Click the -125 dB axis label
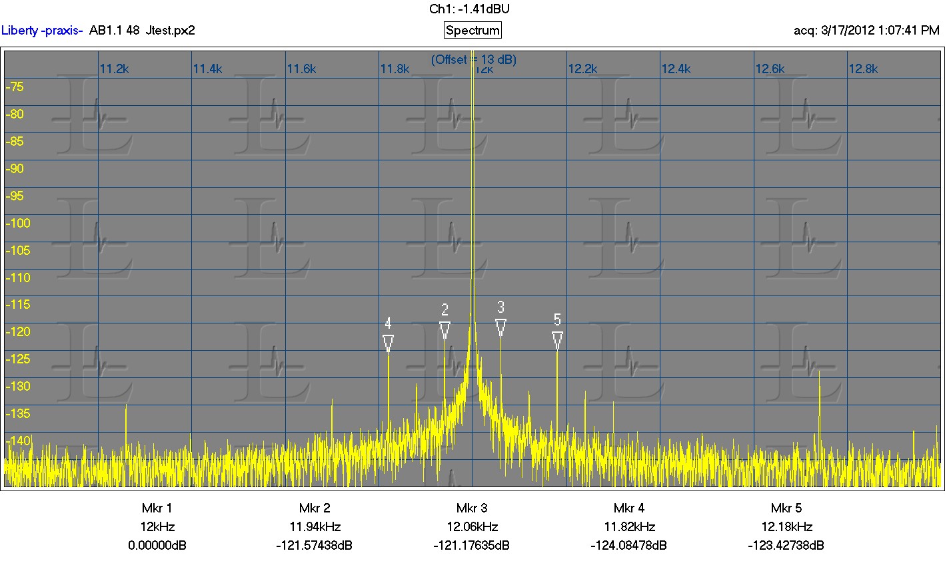 [x=18, y=359]
